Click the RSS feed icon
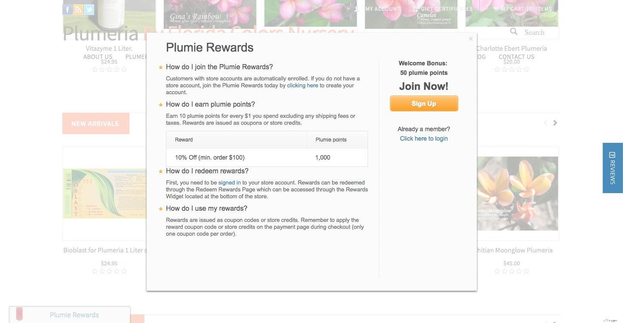This screenshot has width=623, height=323. (78, 9)
